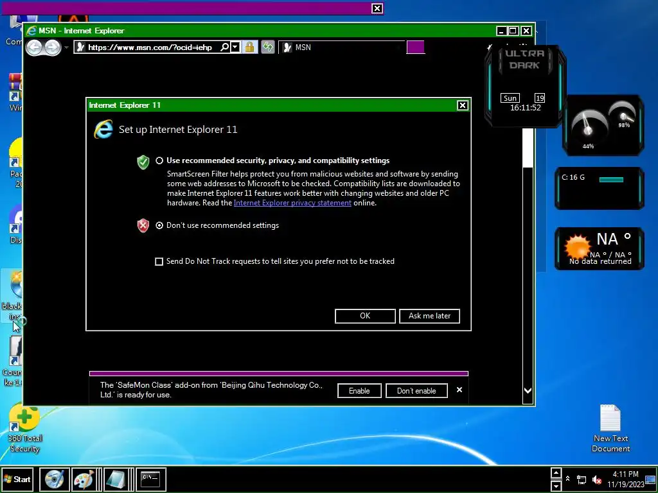The image size is (658, 493).
Task: Open the Internet Explorer privacy statement link
Action: coord(292,203)
